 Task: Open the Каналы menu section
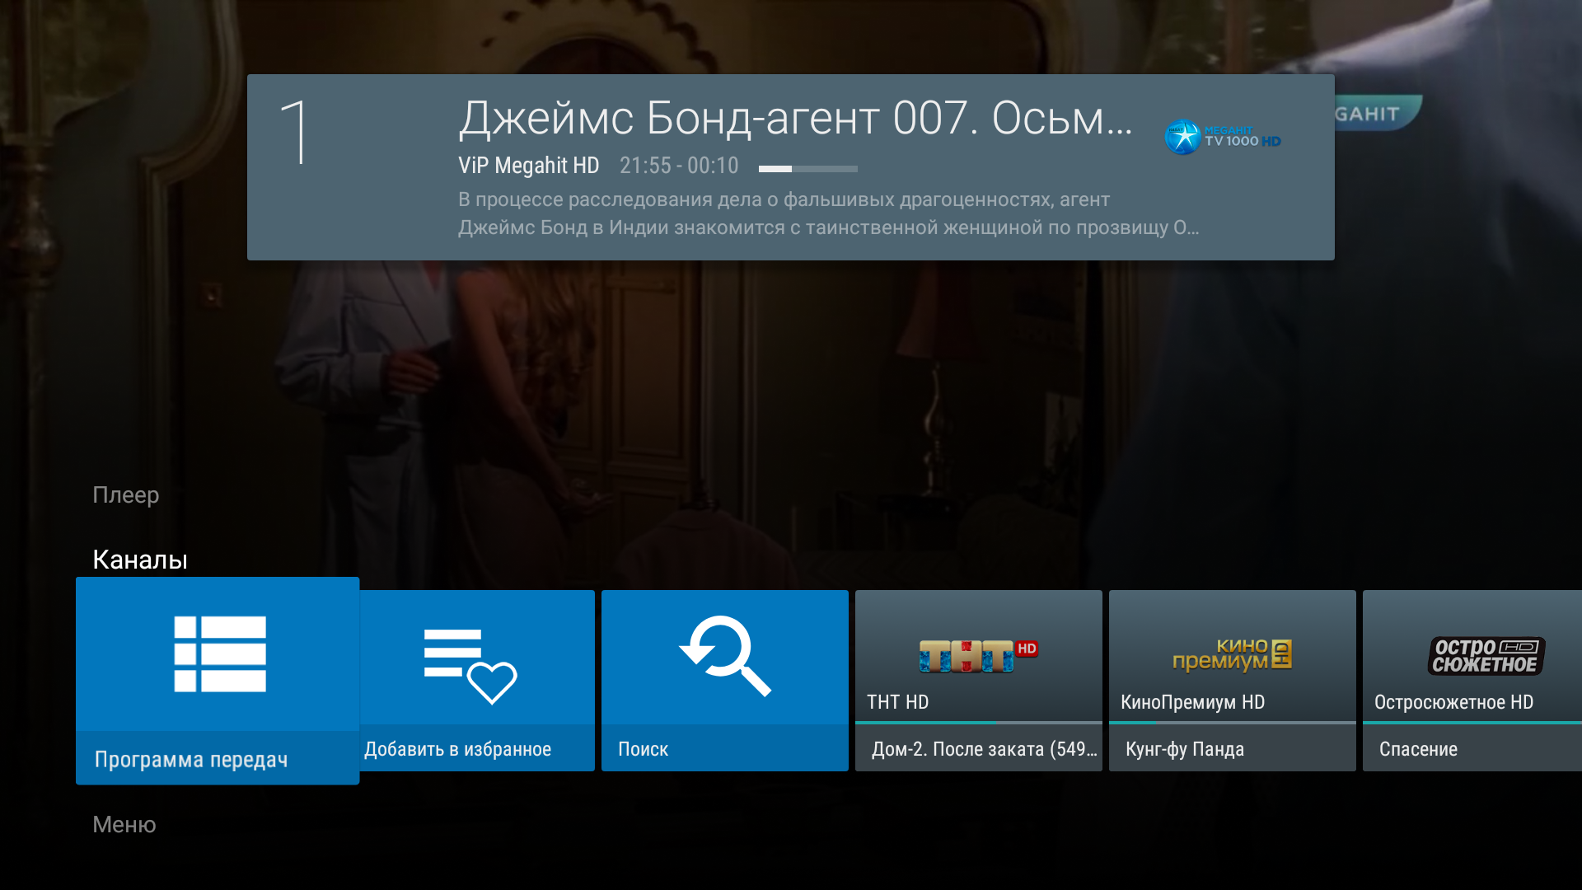pos(140,560)
